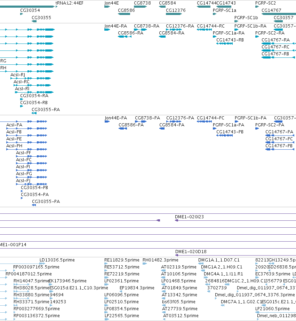This screenshot has height=321, width=296.
Task: Open the CG30357 gene label
Action: click(x=283, y=18)
